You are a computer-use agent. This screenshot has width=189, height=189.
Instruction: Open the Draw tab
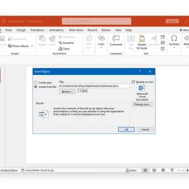pos(9,30)
